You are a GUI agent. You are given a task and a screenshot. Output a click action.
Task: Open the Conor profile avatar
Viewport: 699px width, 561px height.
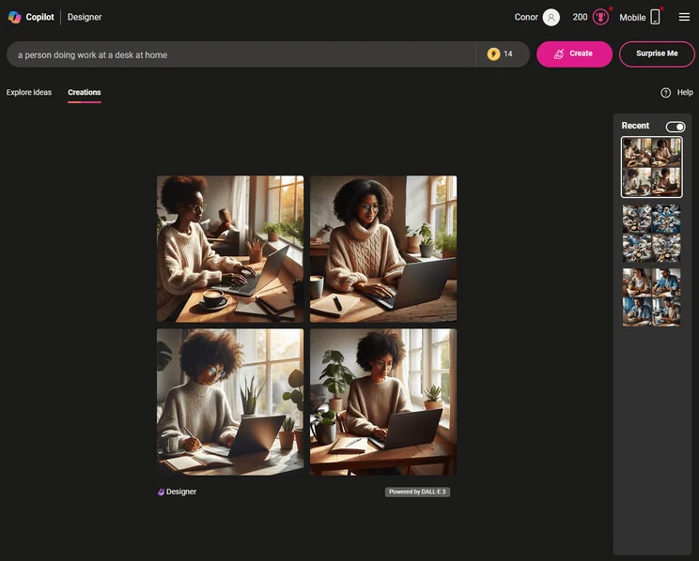pyautogui.click(x=551, y=18)
